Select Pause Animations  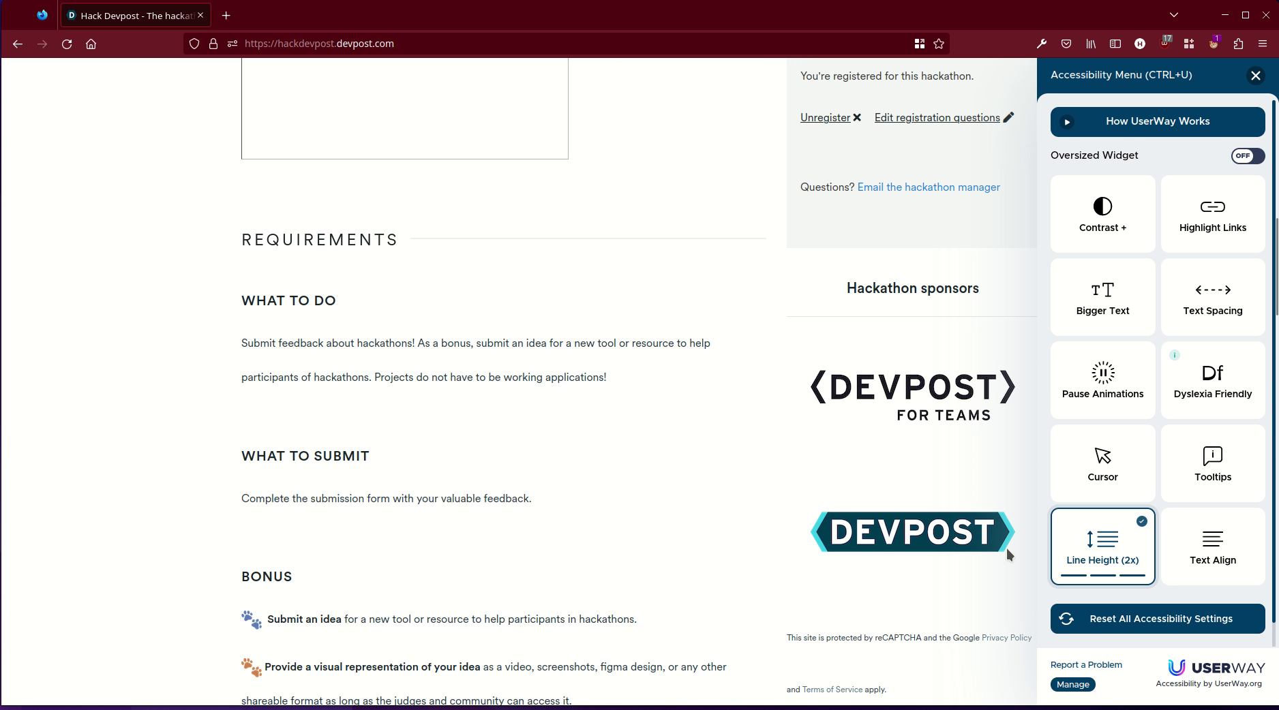(x=1102, y=380)
